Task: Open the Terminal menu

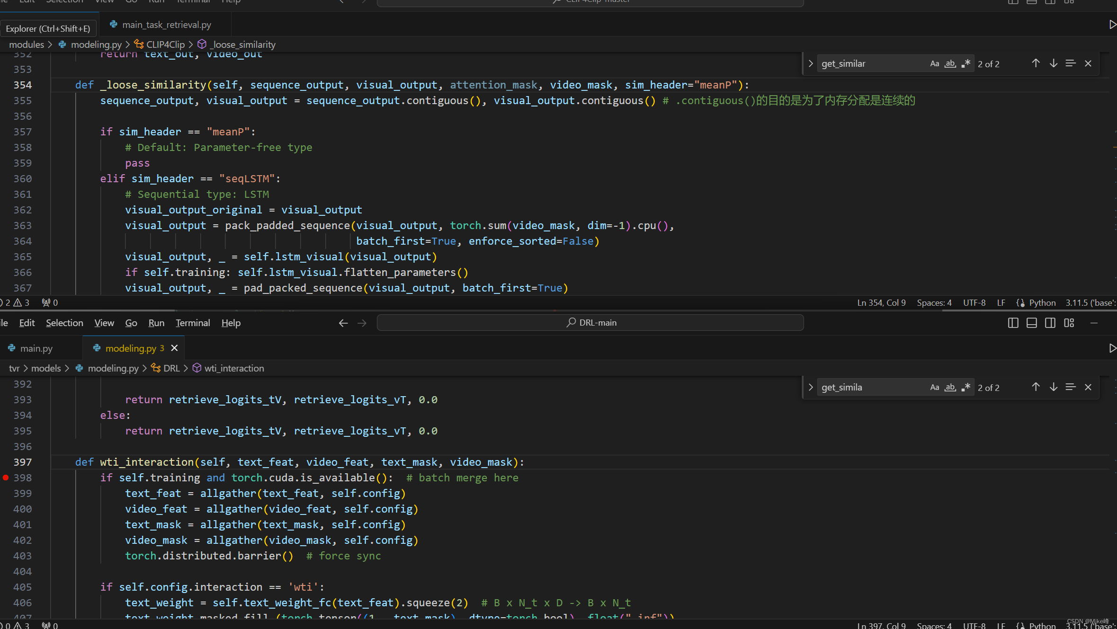Action: [x=193, y=322]
